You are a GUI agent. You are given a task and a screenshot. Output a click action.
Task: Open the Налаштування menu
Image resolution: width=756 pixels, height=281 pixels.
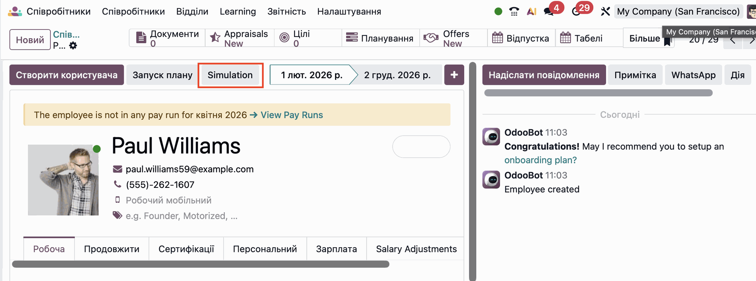[349, 12]
